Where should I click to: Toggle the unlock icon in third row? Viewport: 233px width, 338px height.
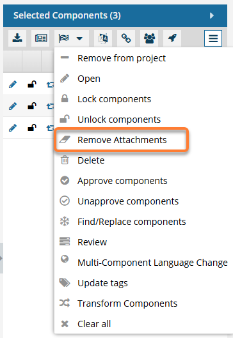coord(32,128)
